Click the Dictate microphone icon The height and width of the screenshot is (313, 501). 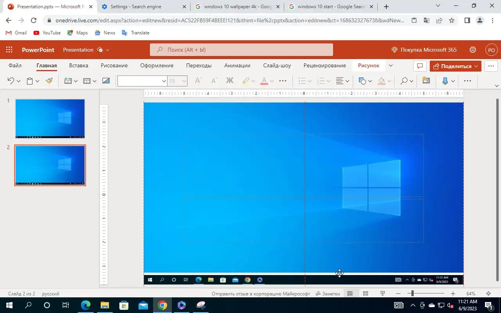point(445,81)
